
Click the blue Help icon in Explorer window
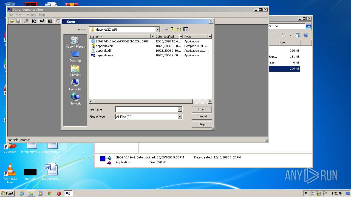pos(306,35)
